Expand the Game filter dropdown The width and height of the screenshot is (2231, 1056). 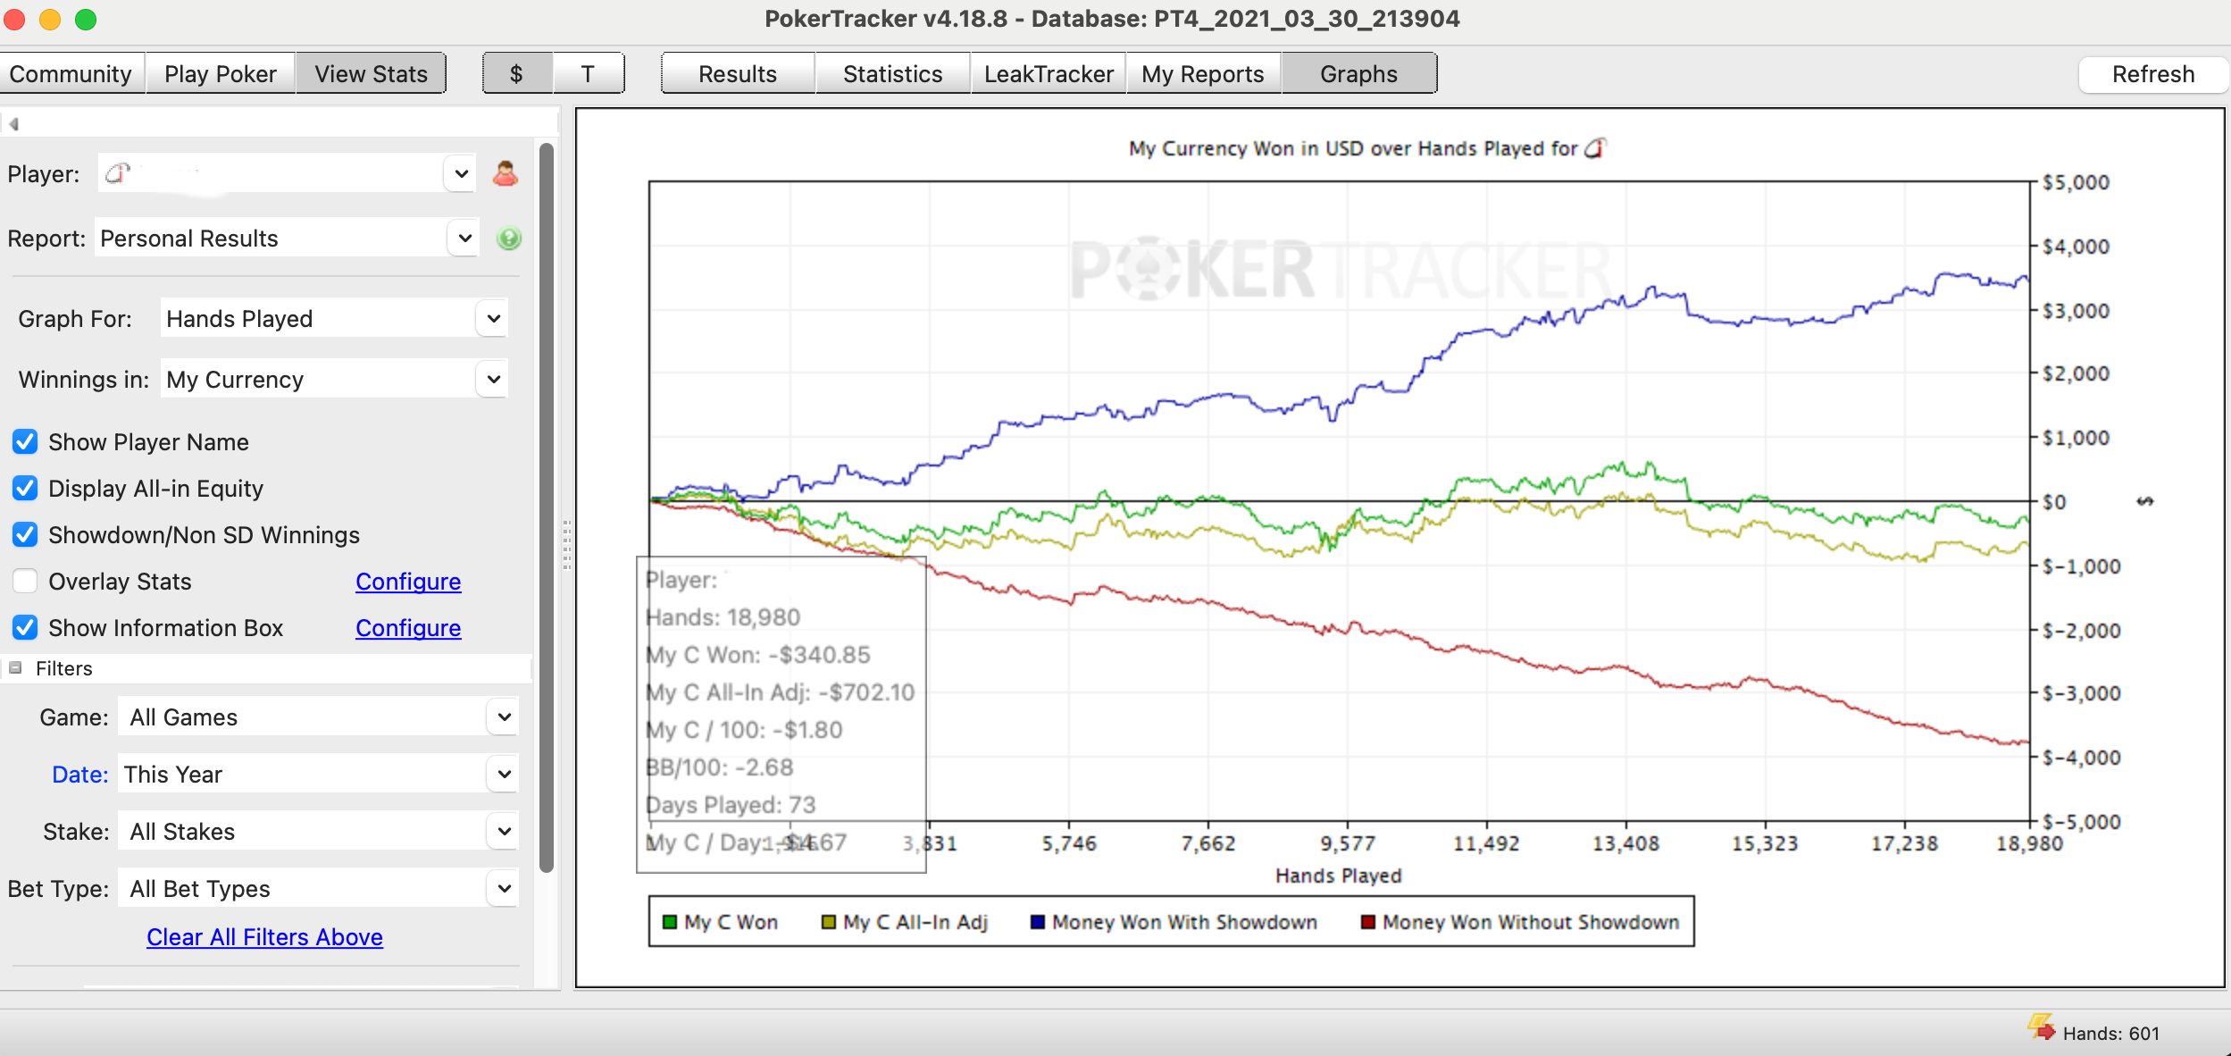(x=504, y=717)
